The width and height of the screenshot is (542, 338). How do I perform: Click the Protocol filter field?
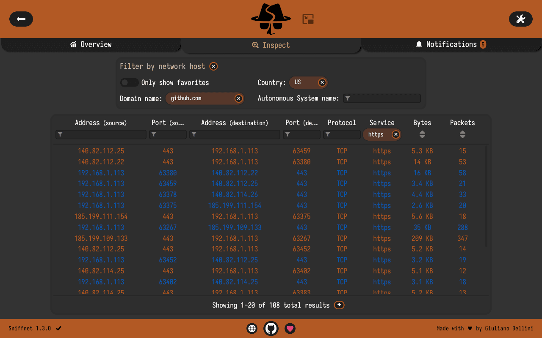(x=342, y=134)
